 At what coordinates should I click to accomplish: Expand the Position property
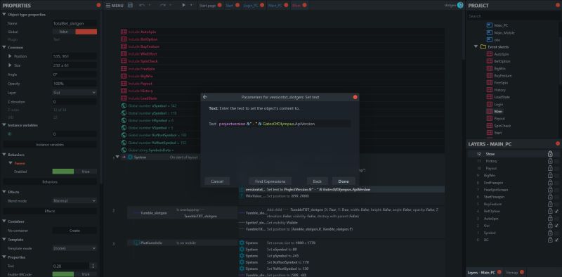click(x=10, y=56)
